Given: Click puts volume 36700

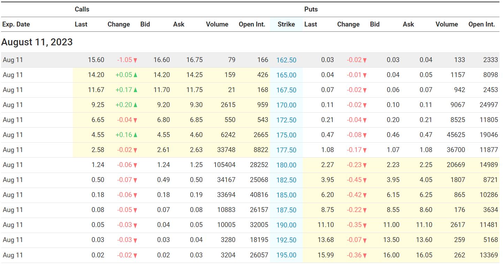Looking at the screenshot, I should point(456,150).
